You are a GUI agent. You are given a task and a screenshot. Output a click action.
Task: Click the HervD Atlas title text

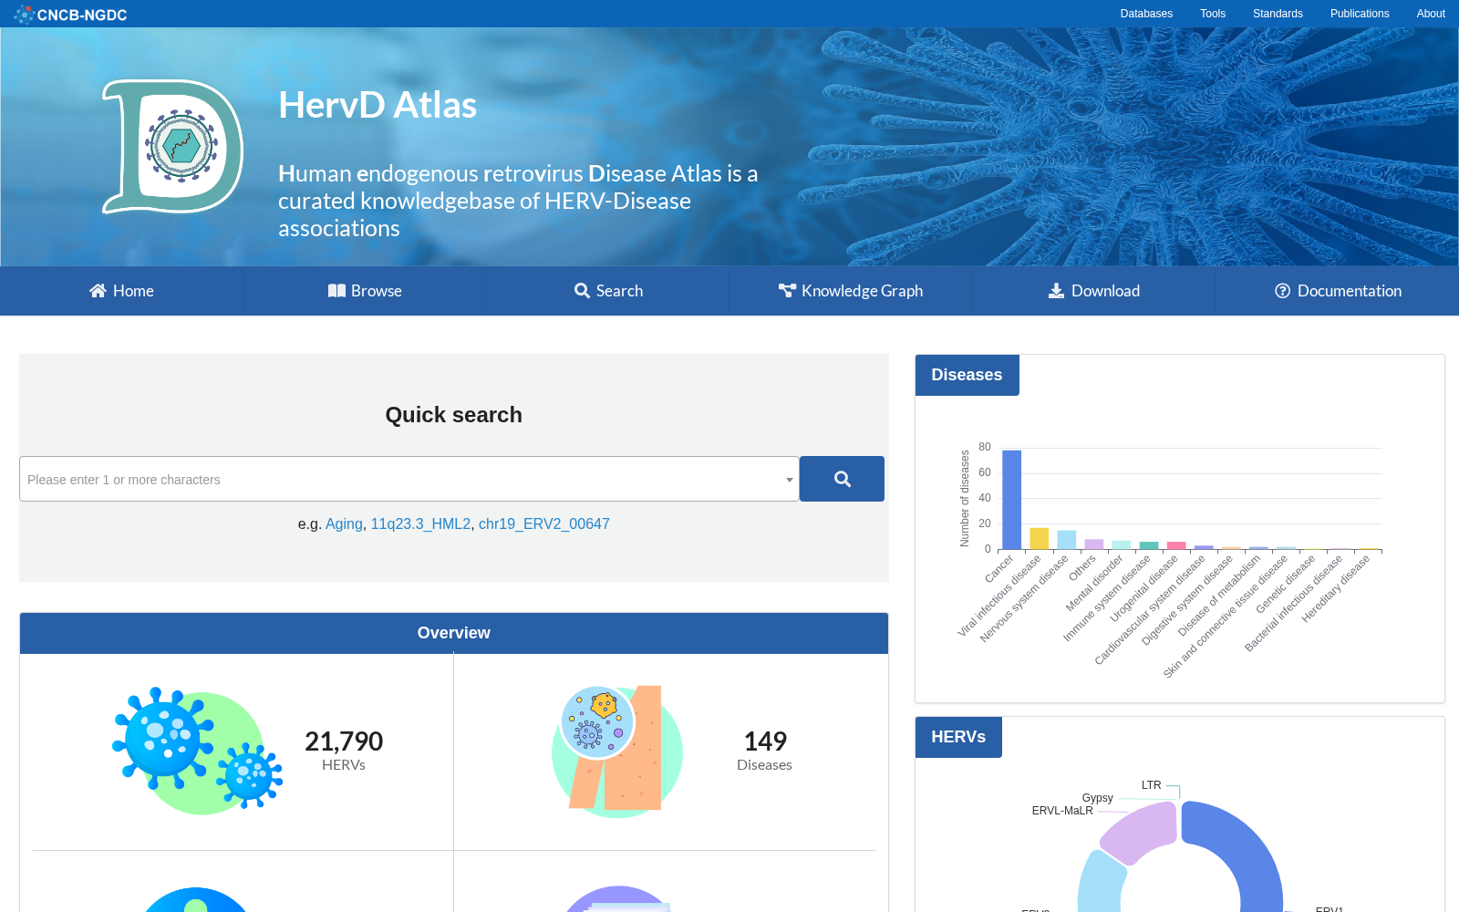coord(378,105)
